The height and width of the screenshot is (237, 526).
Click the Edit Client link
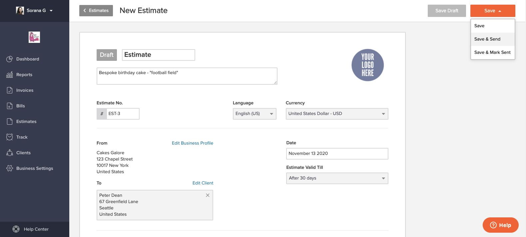click(203, 183)
